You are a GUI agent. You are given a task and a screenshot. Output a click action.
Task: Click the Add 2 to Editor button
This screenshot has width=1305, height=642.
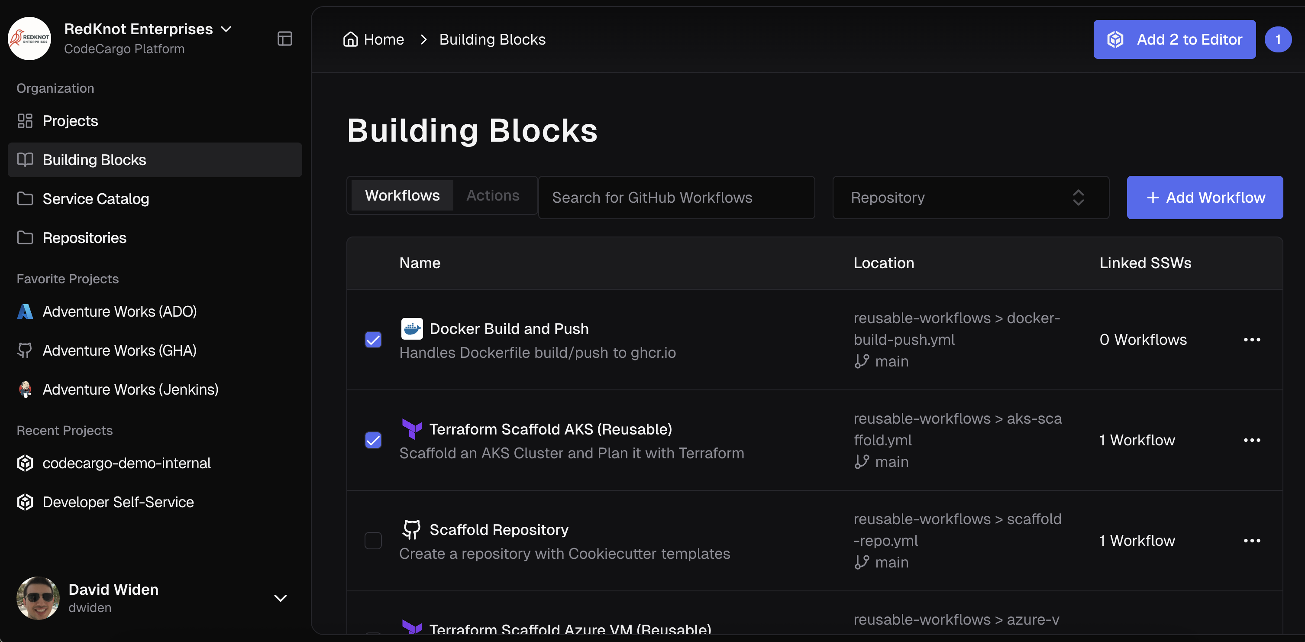[1174, 39]
